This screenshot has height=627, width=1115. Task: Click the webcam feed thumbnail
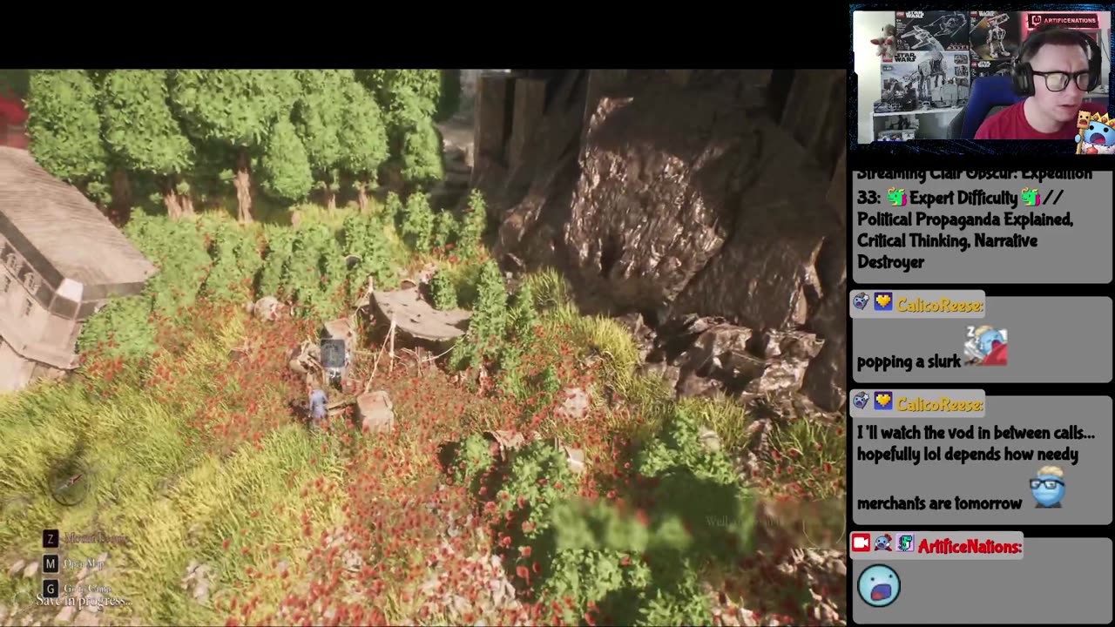tap(981, 76)
